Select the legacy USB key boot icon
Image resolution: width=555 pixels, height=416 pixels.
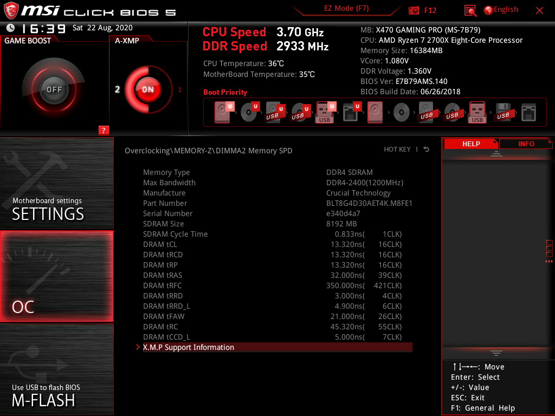coord(477,112)
